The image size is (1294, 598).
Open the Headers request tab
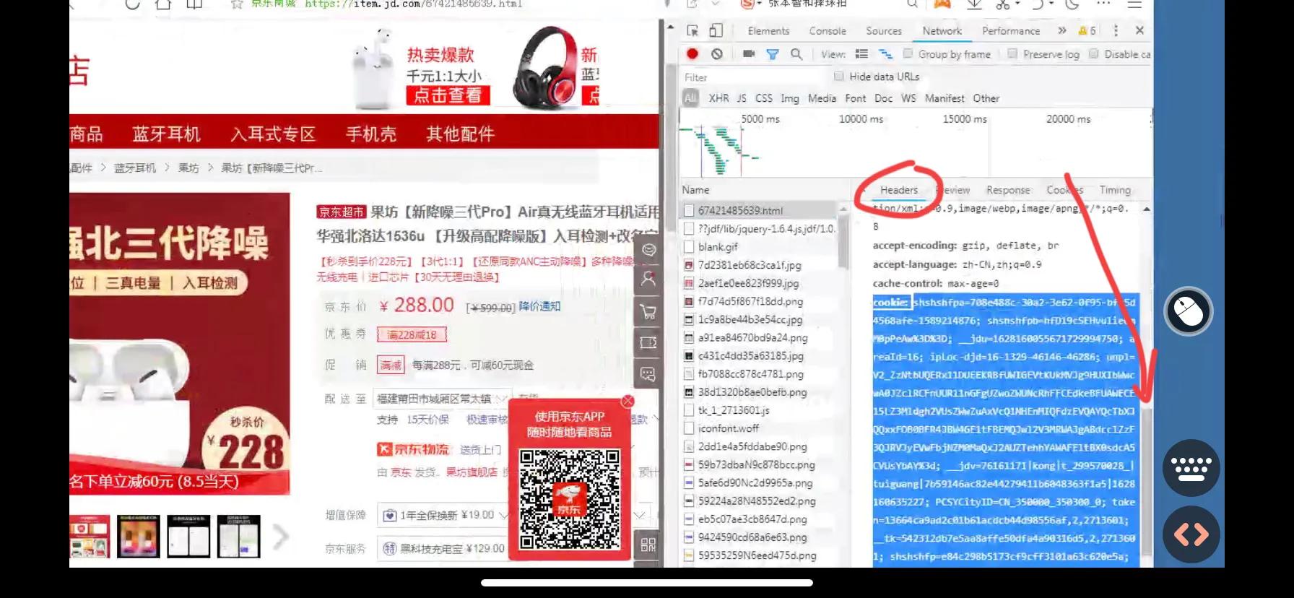[x=899, y=190]
